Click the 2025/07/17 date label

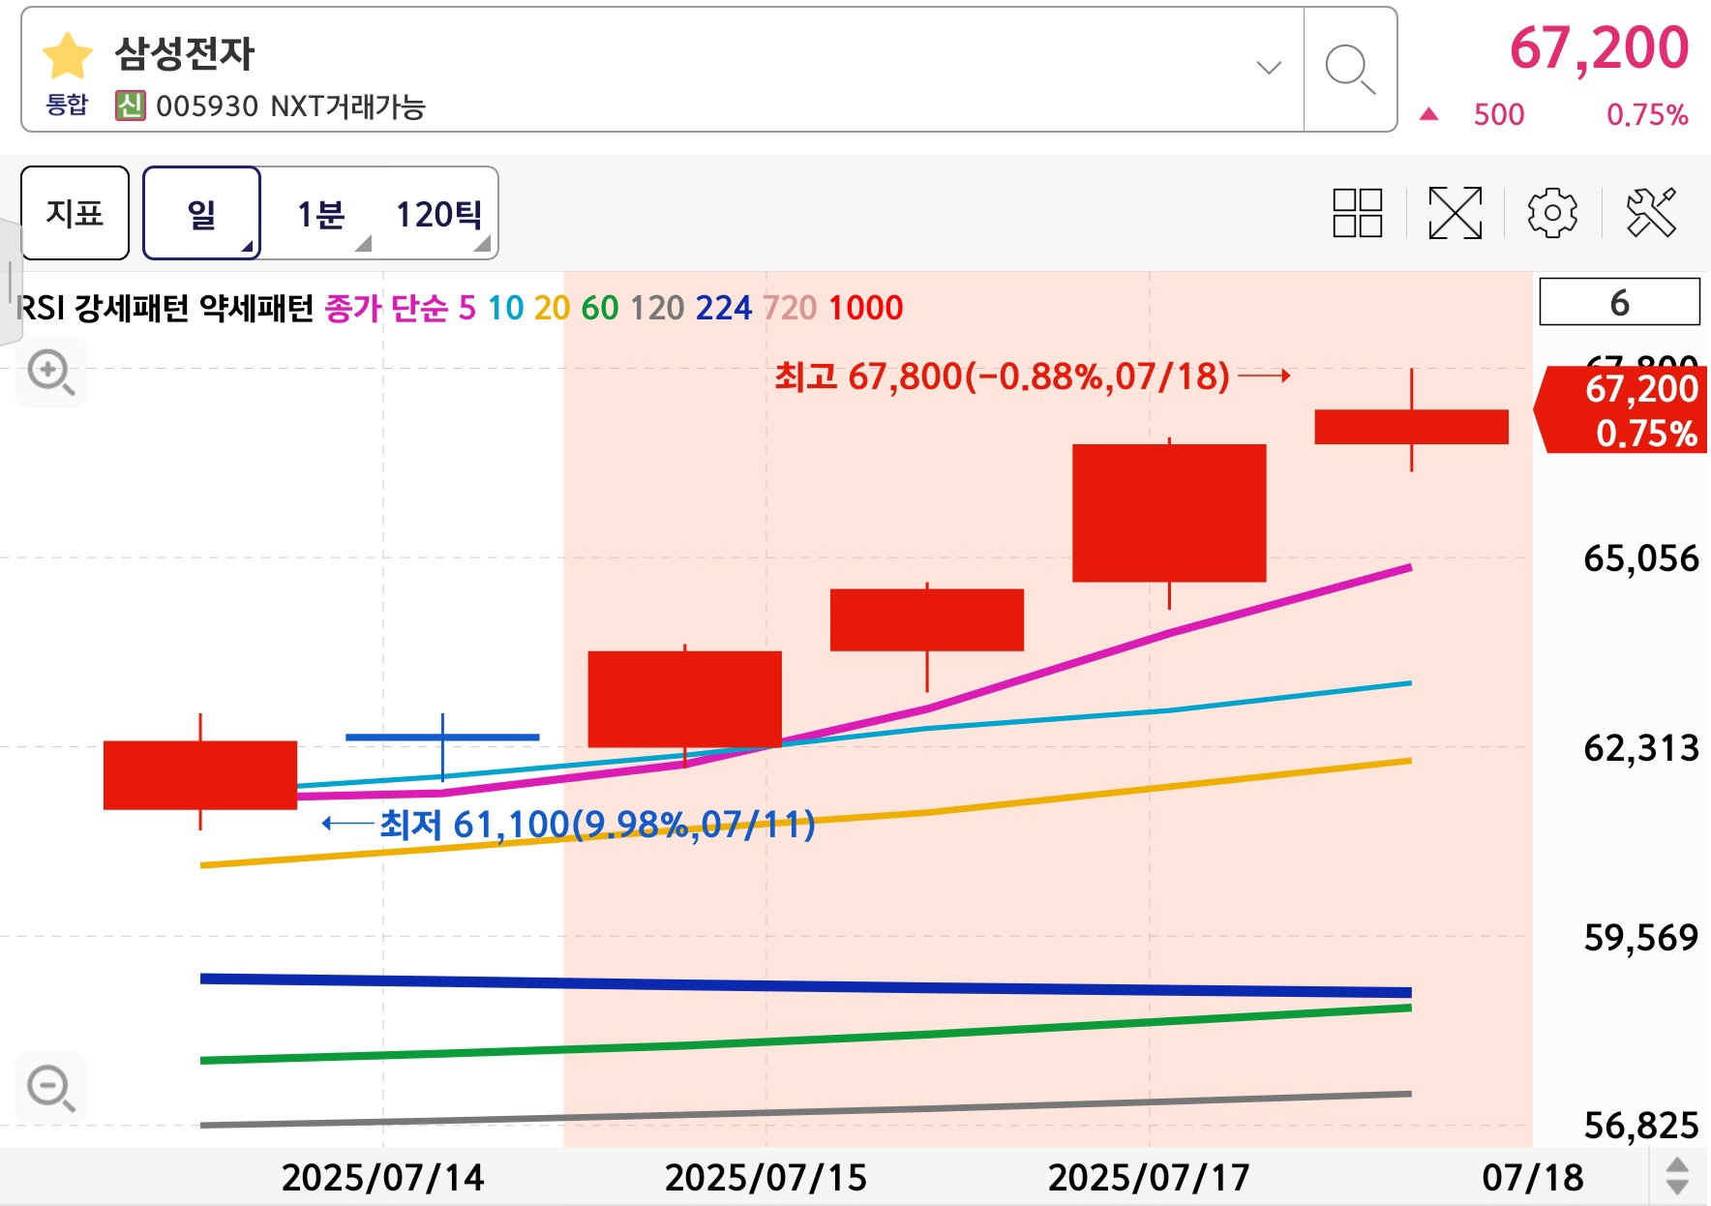(1149, 1177)
